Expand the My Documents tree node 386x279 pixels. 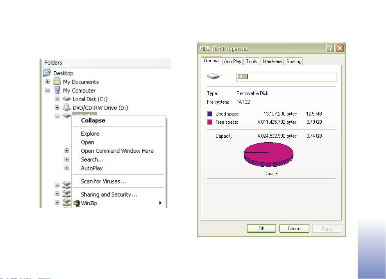(48, 82)
